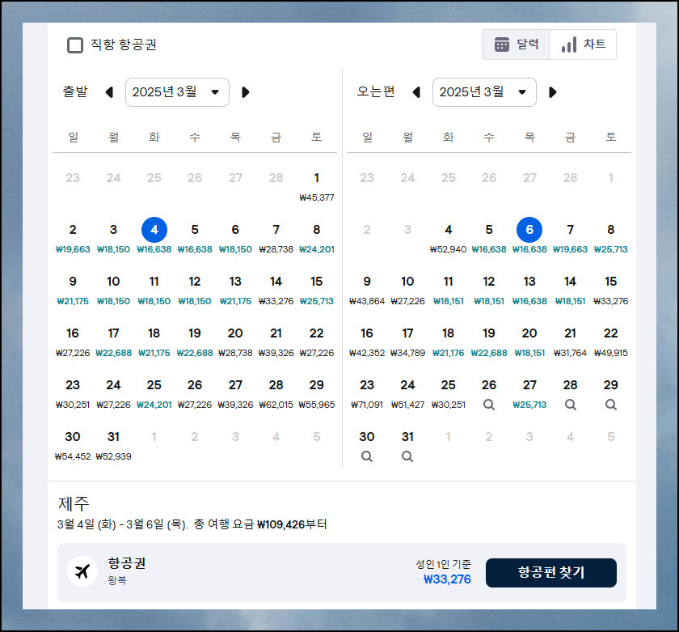
Task: Click the 항공편 찾기 button
Action: (550, 573)
